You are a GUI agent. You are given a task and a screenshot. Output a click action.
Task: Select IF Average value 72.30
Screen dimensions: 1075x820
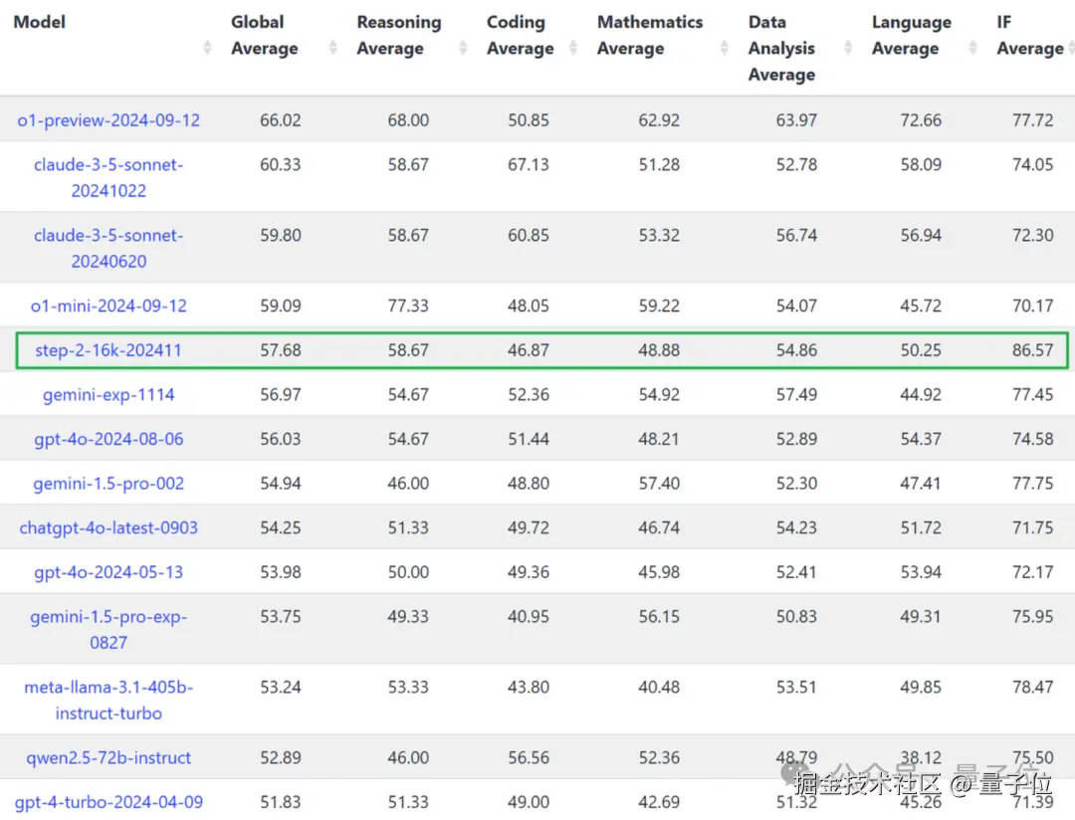[x=1032, y=235]
